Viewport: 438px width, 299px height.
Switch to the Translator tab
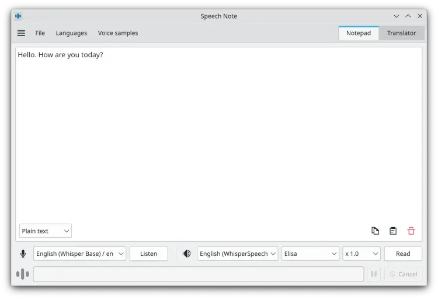point(401,33)
